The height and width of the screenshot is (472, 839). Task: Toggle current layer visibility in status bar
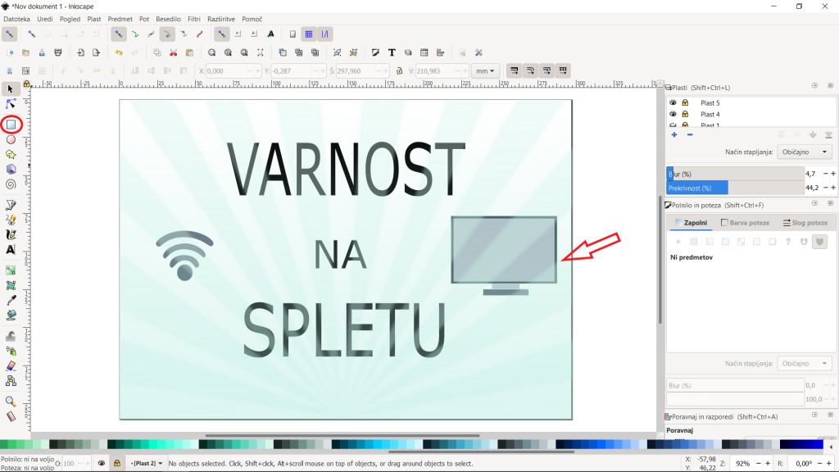click(101, 464)
